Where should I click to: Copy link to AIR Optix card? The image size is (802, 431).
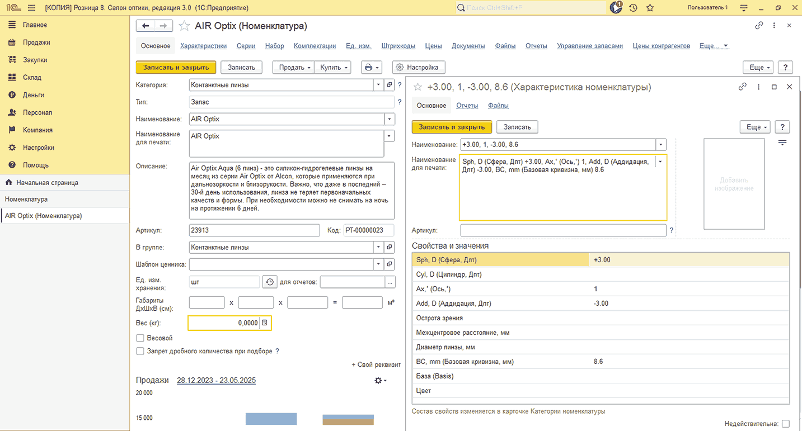[x=759, y=26]
